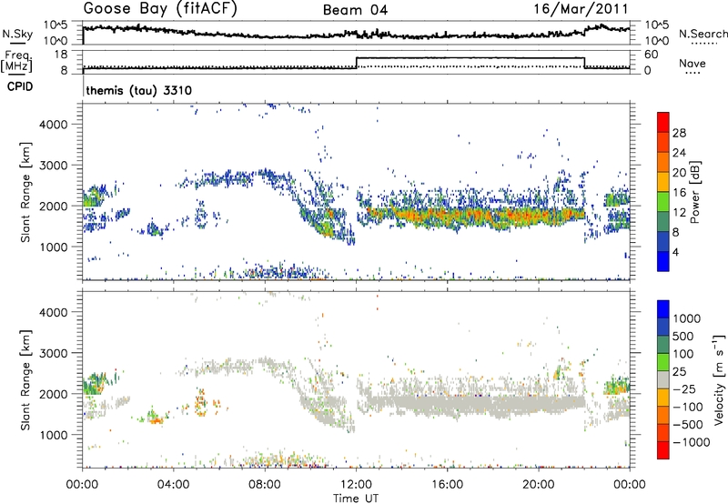Click the frequency line step-up at 12:00 UT
The height and width of the screenshot is (504, 728).
point(356,63)
